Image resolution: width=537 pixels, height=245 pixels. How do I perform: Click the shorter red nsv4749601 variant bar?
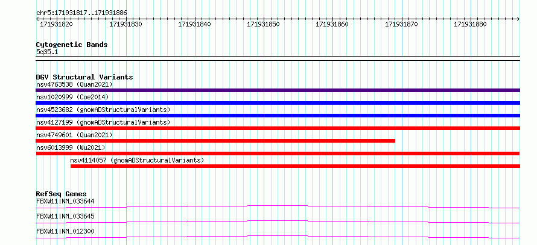[x=215, y=141]
